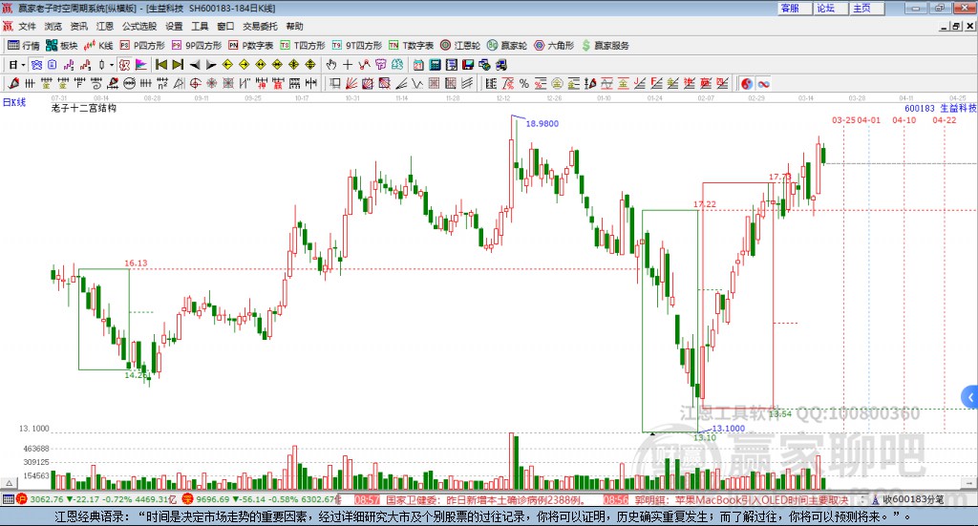Open the 行情 market quotes view
The width and height of the screenshot is (978, 526).
[24, 45]
